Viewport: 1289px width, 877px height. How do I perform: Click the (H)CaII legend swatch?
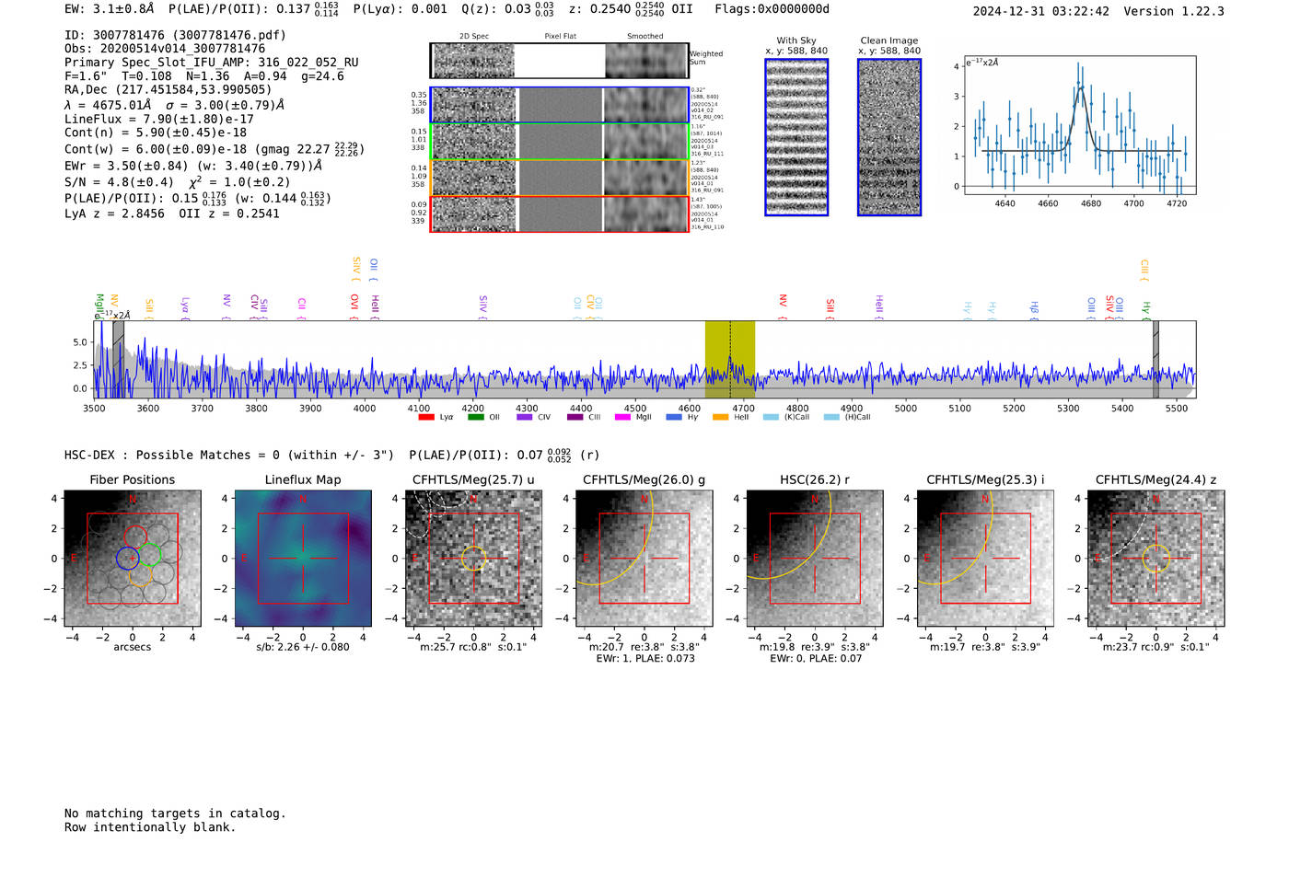click(x=832, y=418)
